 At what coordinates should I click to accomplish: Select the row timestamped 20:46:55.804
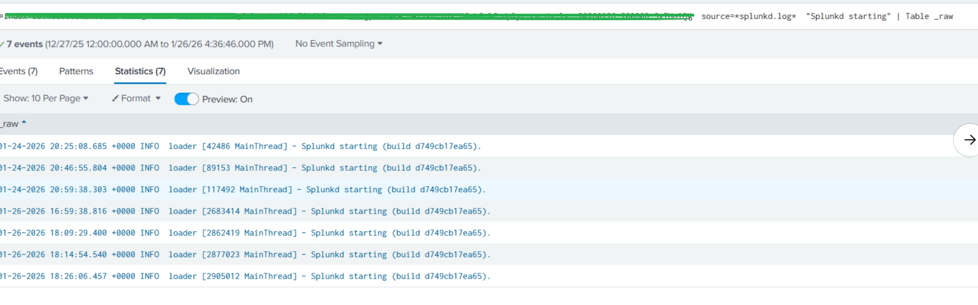coord(489,168)
